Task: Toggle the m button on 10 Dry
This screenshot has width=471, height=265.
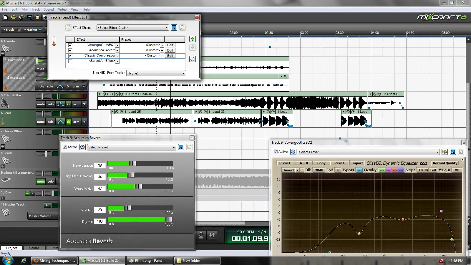Action: (27, 193)
